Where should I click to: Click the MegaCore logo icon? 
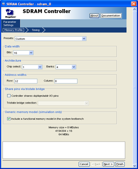pyautogui.click(x=10, y=13)
